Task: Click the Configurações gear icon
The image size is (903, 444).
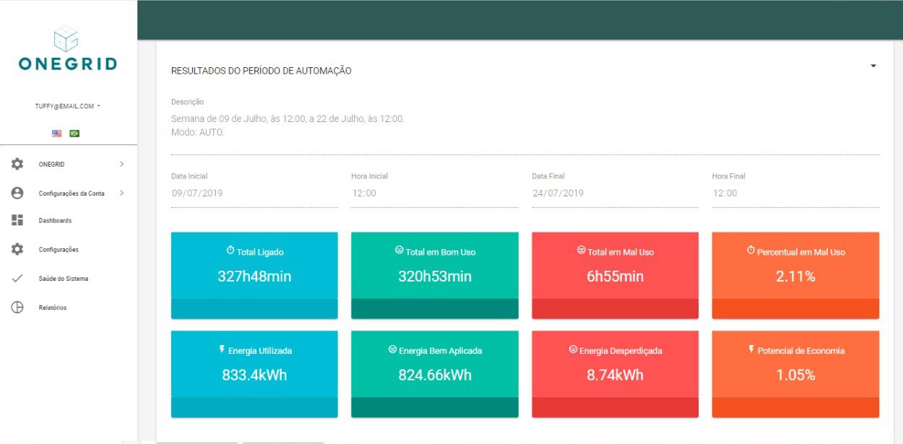Action: tap(17, 249)
